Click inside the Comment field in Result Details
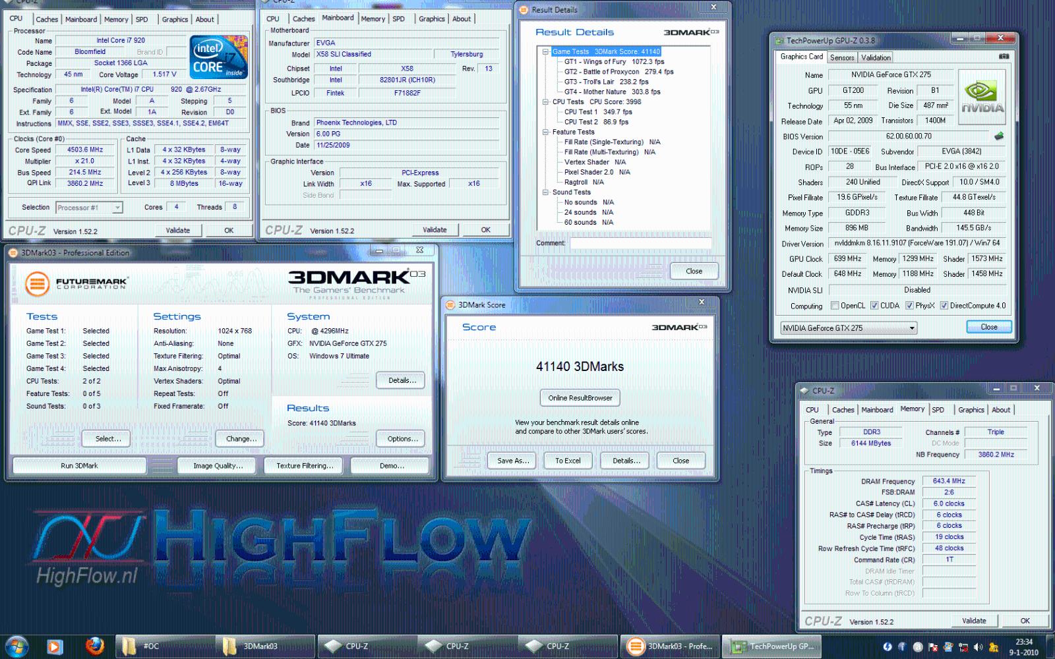The height and width of the screenshot is (659, 1055). tap(640, 243)
